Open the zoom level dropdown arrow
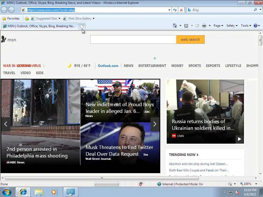This screenshot has height=197, width=263. [x=256, y=184]
